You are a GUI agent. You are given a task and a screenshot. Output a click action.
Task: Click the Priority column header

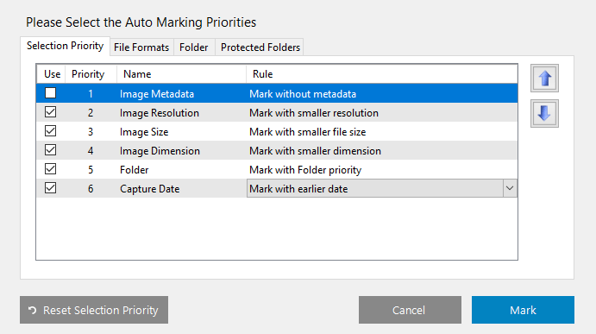tap(91, 74)
